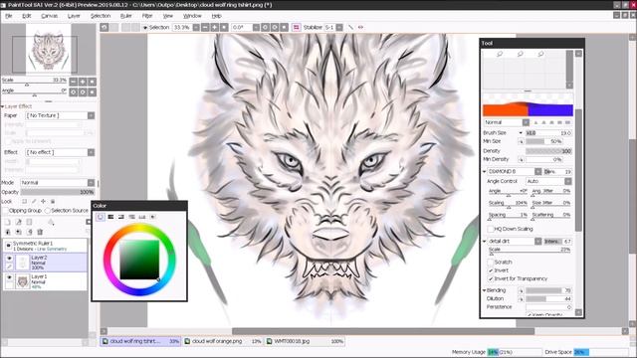This screenshot has height=358, width=637.
Task: Reset Scale using navigator square button
Action: point(93,82)
